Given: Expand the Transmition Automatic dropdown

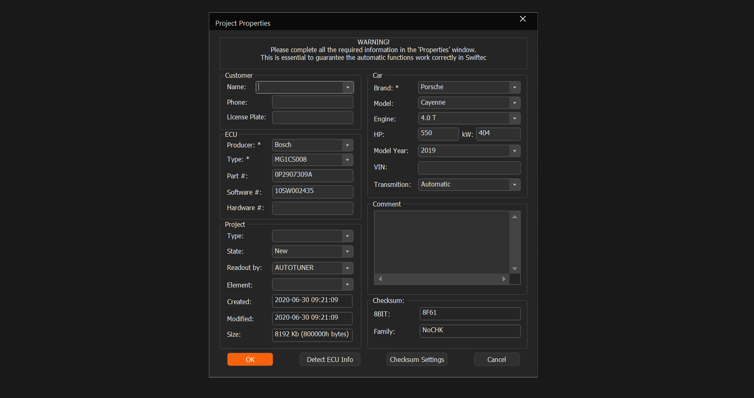Looking at the screenshot, I should pos(514,185).
